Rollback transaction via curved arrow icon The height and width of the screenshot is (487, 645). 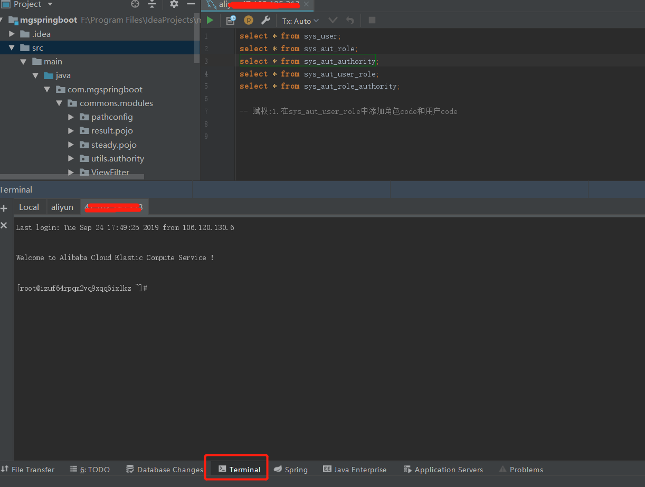(349, 20)
